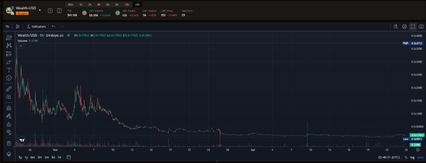This screenshot has height=163, width=426.
Task: Set chart range to 1m
Action: pyautogui.click(x=46, y=157)
